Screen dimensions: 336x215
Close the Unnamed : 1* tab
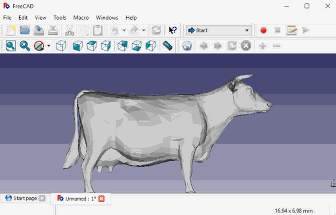pos(102,199)
